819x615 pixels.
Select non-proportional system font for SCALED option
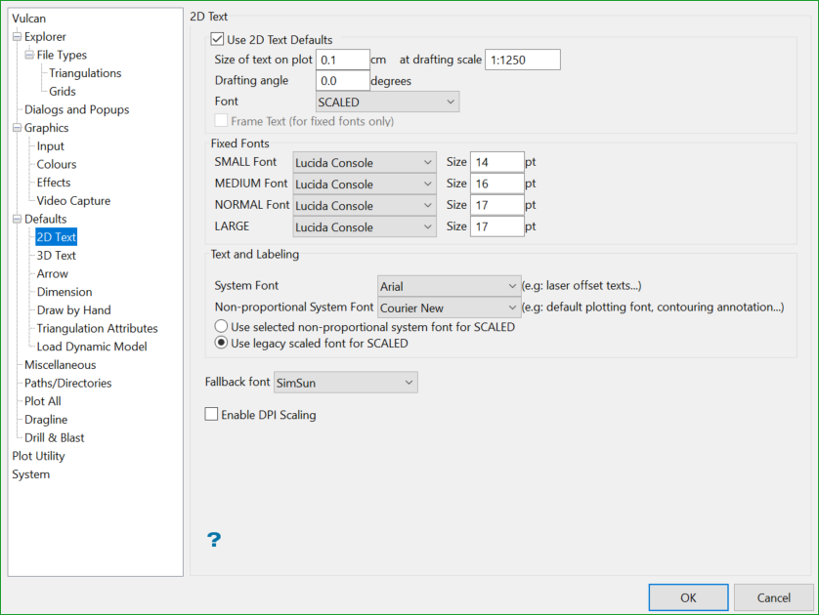click(222, 327)
